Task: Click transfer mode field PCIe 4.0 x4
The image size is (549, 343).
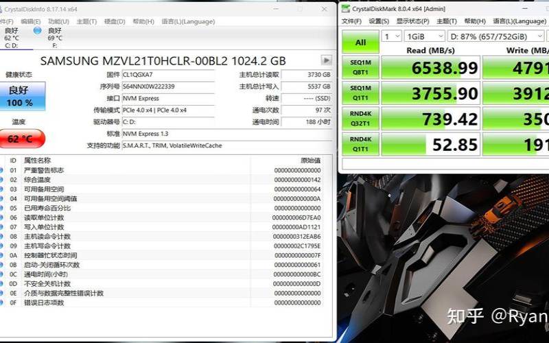Action: click(x=168, y=110)
